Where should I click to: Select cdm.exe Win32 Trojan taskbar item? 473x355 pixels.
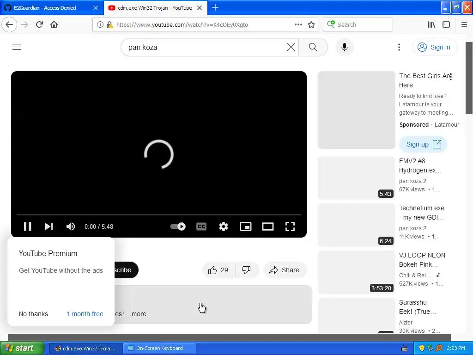click(85, 349)
